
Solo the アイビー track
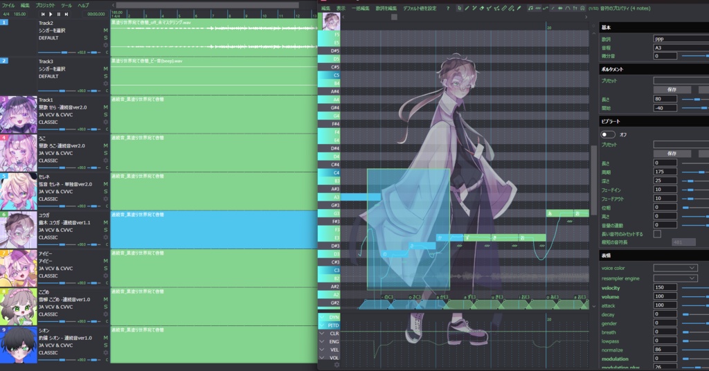pyautogui.click(x=106, y=269)
